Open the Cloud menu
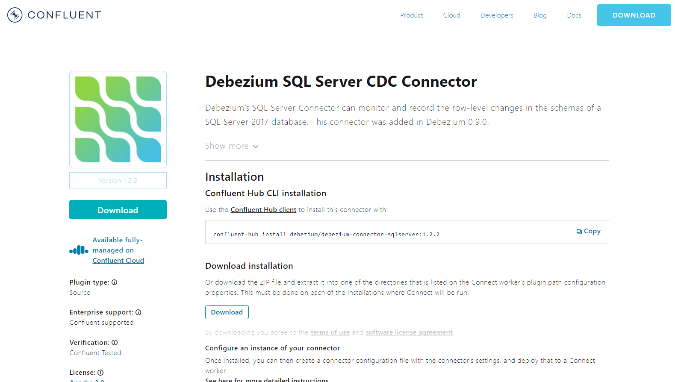This screenshot has height=382, width=675. pyautogui.click(x=451, y=15)
